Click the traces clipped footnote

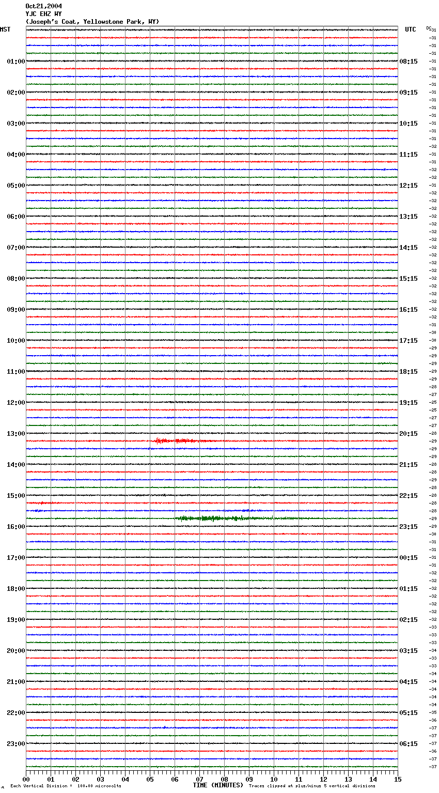[x=312, y=786]
